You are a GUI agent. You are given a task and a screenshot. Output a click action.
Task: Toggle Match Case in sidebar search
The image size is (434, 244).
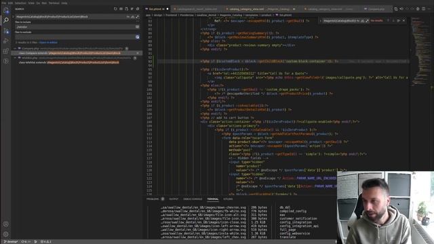click(x=128, y=16)
